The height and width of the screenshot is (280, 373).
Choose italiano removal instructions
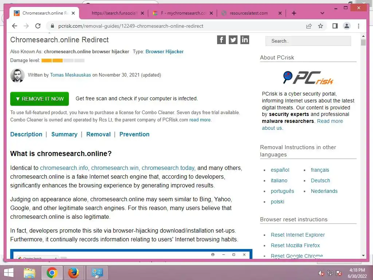(x=279, y=180)
